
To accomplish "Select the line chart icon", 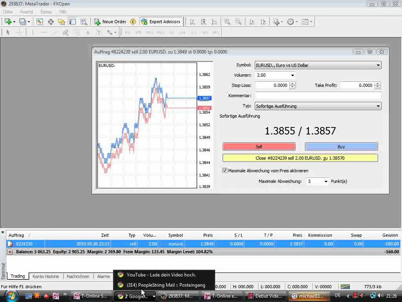I will pos(214,22).
